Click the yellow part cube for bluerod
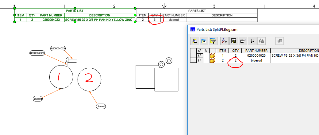This screenshot has width=319, height=135. click(x=213, y=60)
